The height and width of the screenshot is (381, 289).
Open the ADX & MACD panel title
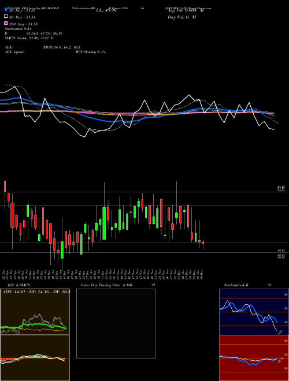point(18,285)
